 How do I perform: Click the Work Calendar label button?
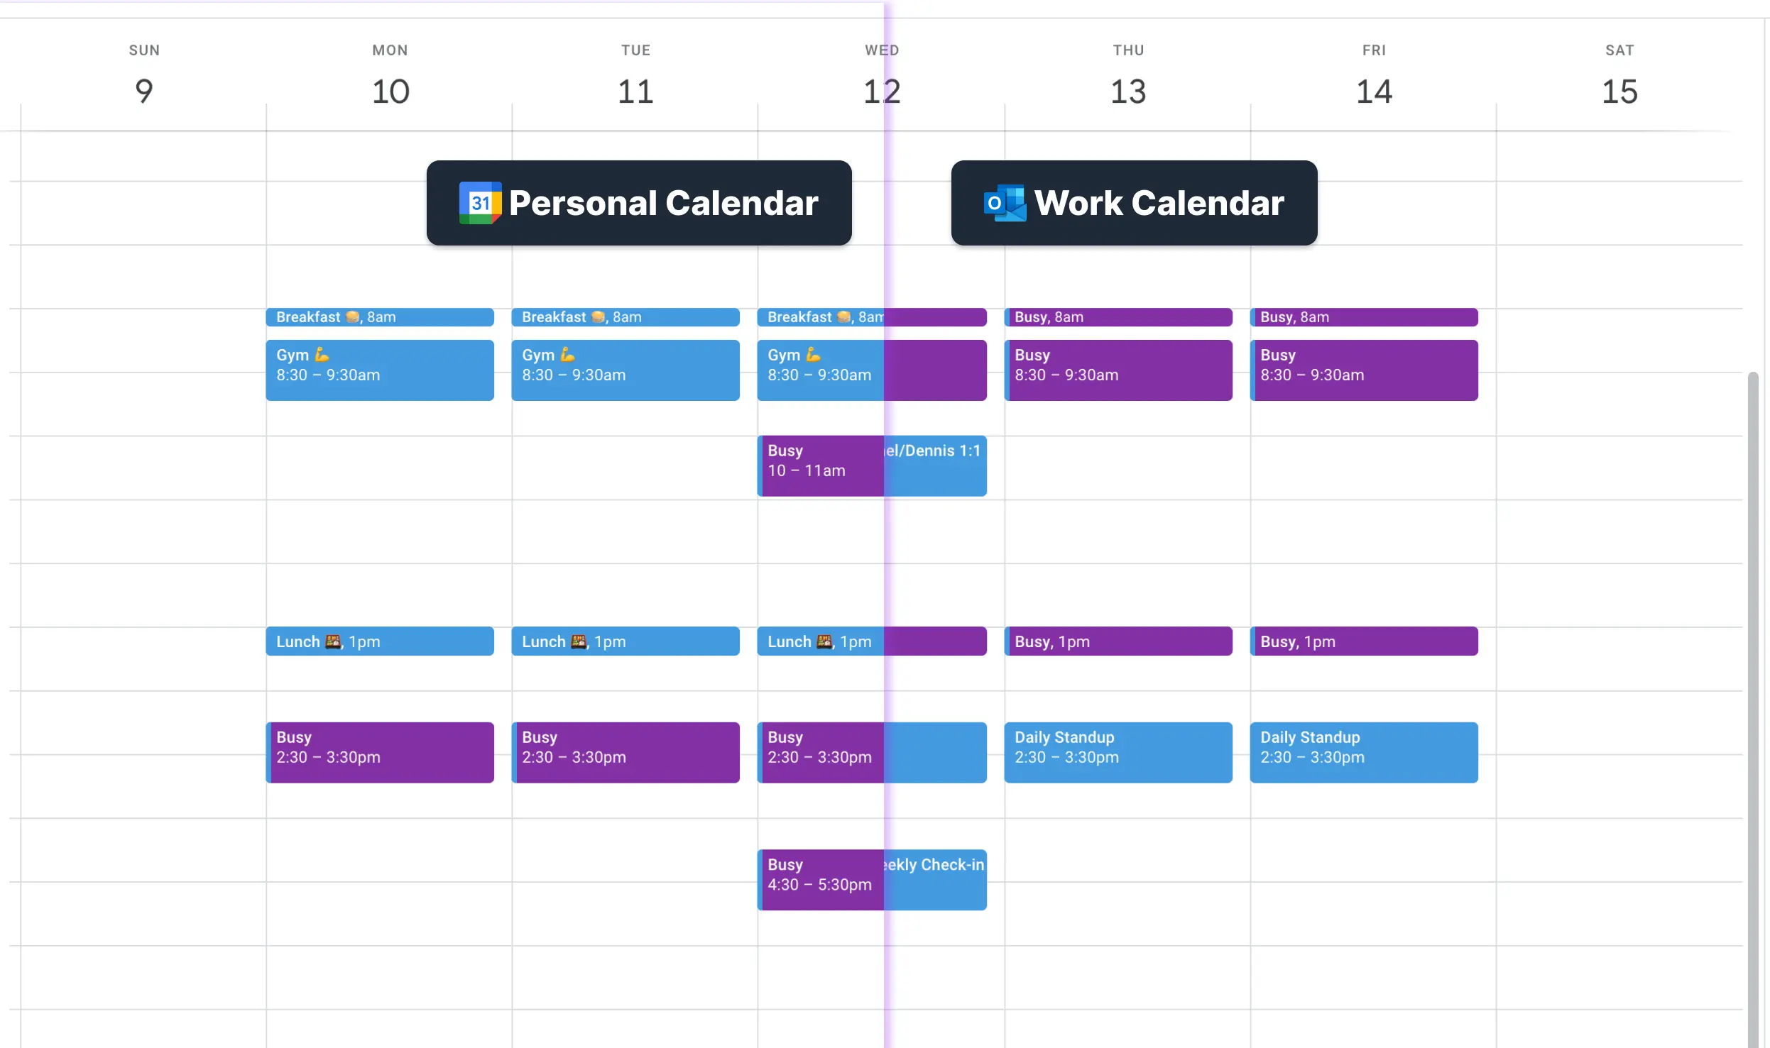[x=1133, y=201]
